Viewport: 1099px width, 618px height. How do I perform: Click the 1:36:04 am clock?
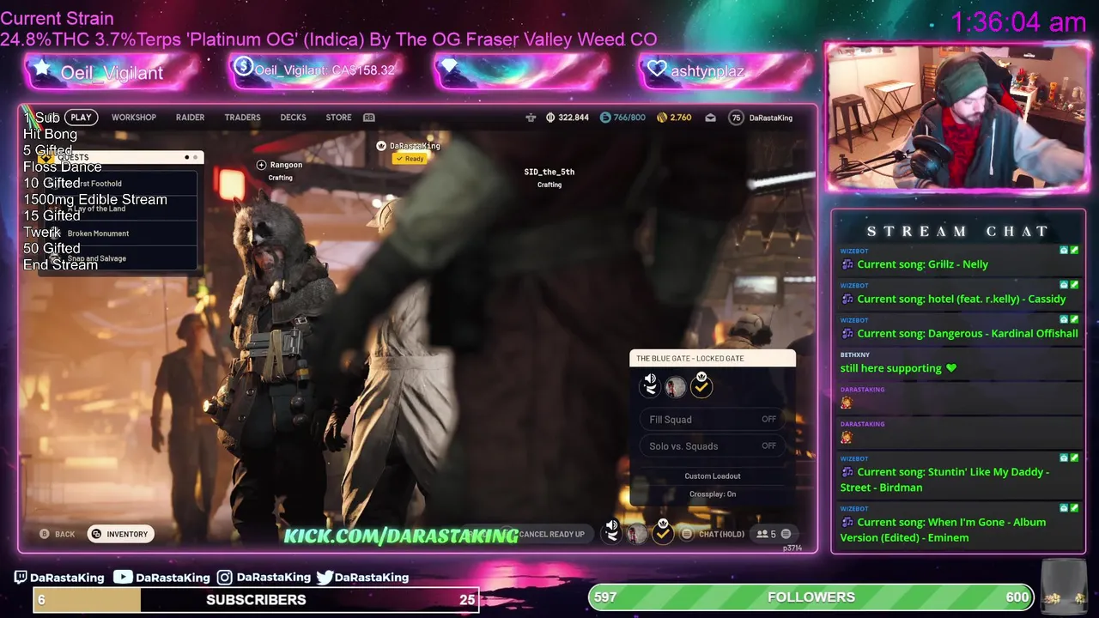1018,22
